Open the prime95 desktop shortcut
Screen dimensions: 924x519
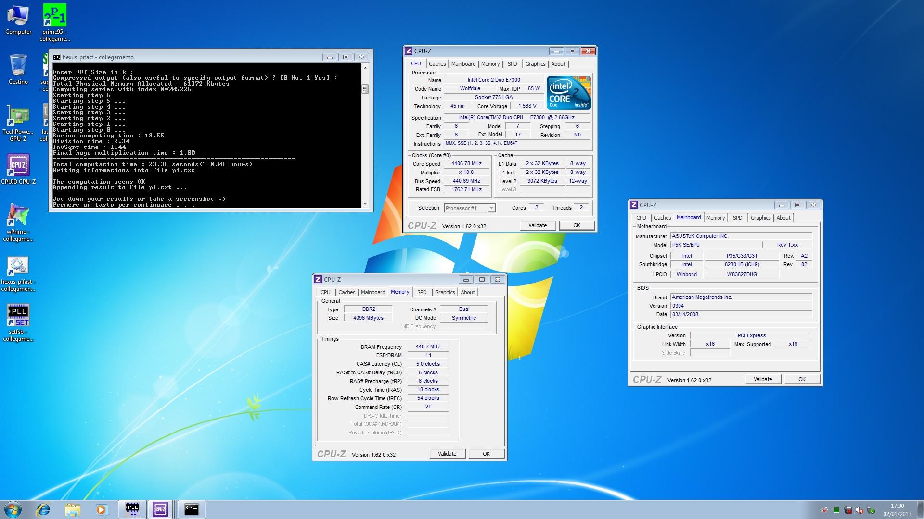pos(55,22)
